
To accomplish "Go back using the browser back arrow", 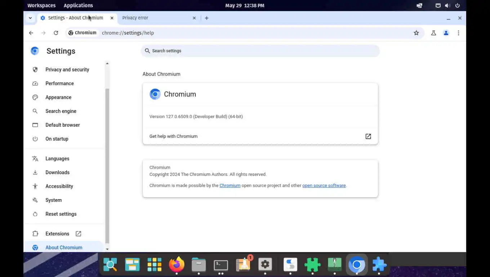I will pyautogui.click(x=31, y=33).
